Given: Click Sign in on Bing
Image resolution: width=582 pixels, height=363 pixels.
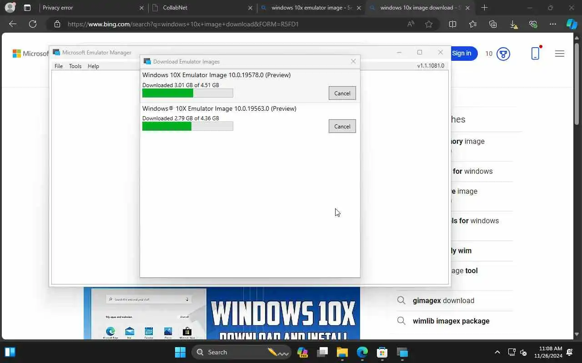Looking at the screenshot, I should coord(462,54).
